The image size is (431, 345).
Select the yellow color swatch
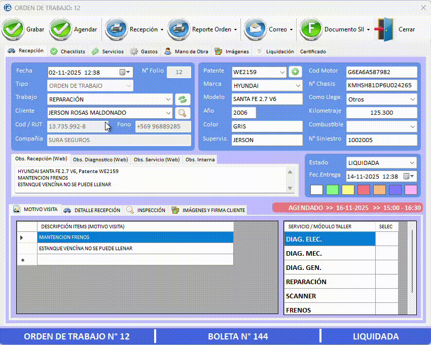pos(348,190)
